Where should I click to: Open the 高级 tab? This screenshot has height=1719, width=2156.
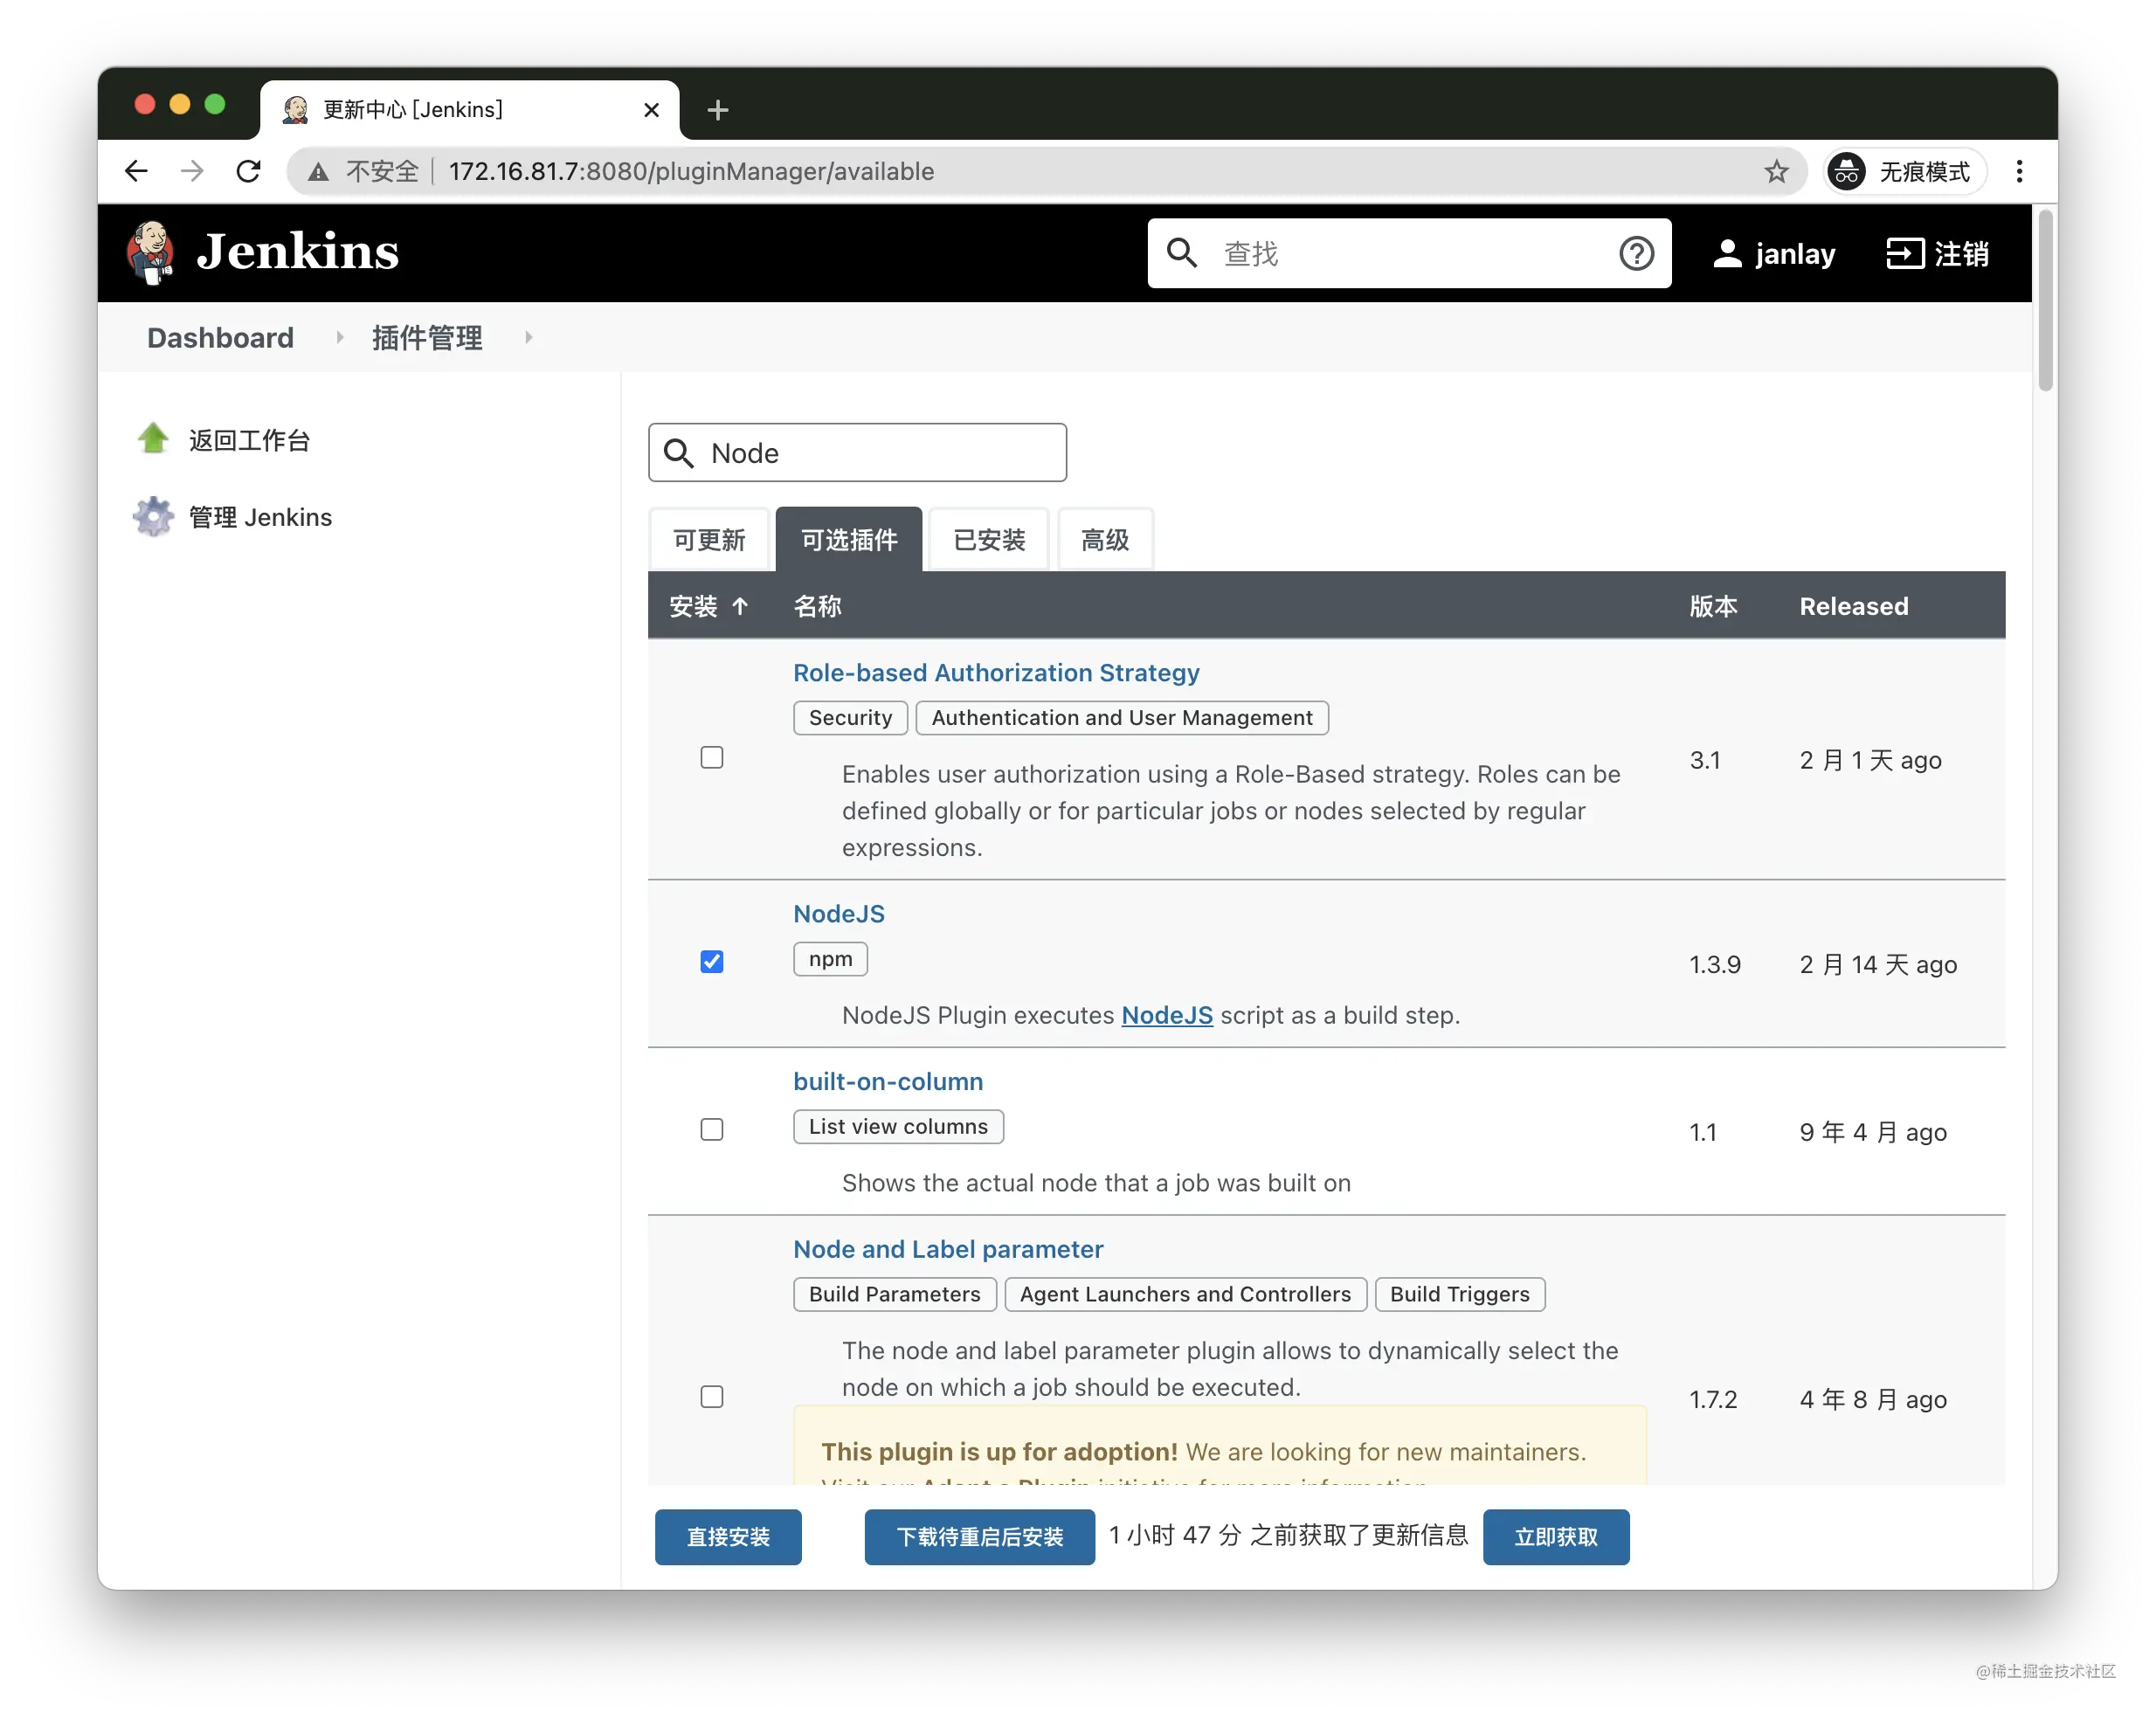1104,540
